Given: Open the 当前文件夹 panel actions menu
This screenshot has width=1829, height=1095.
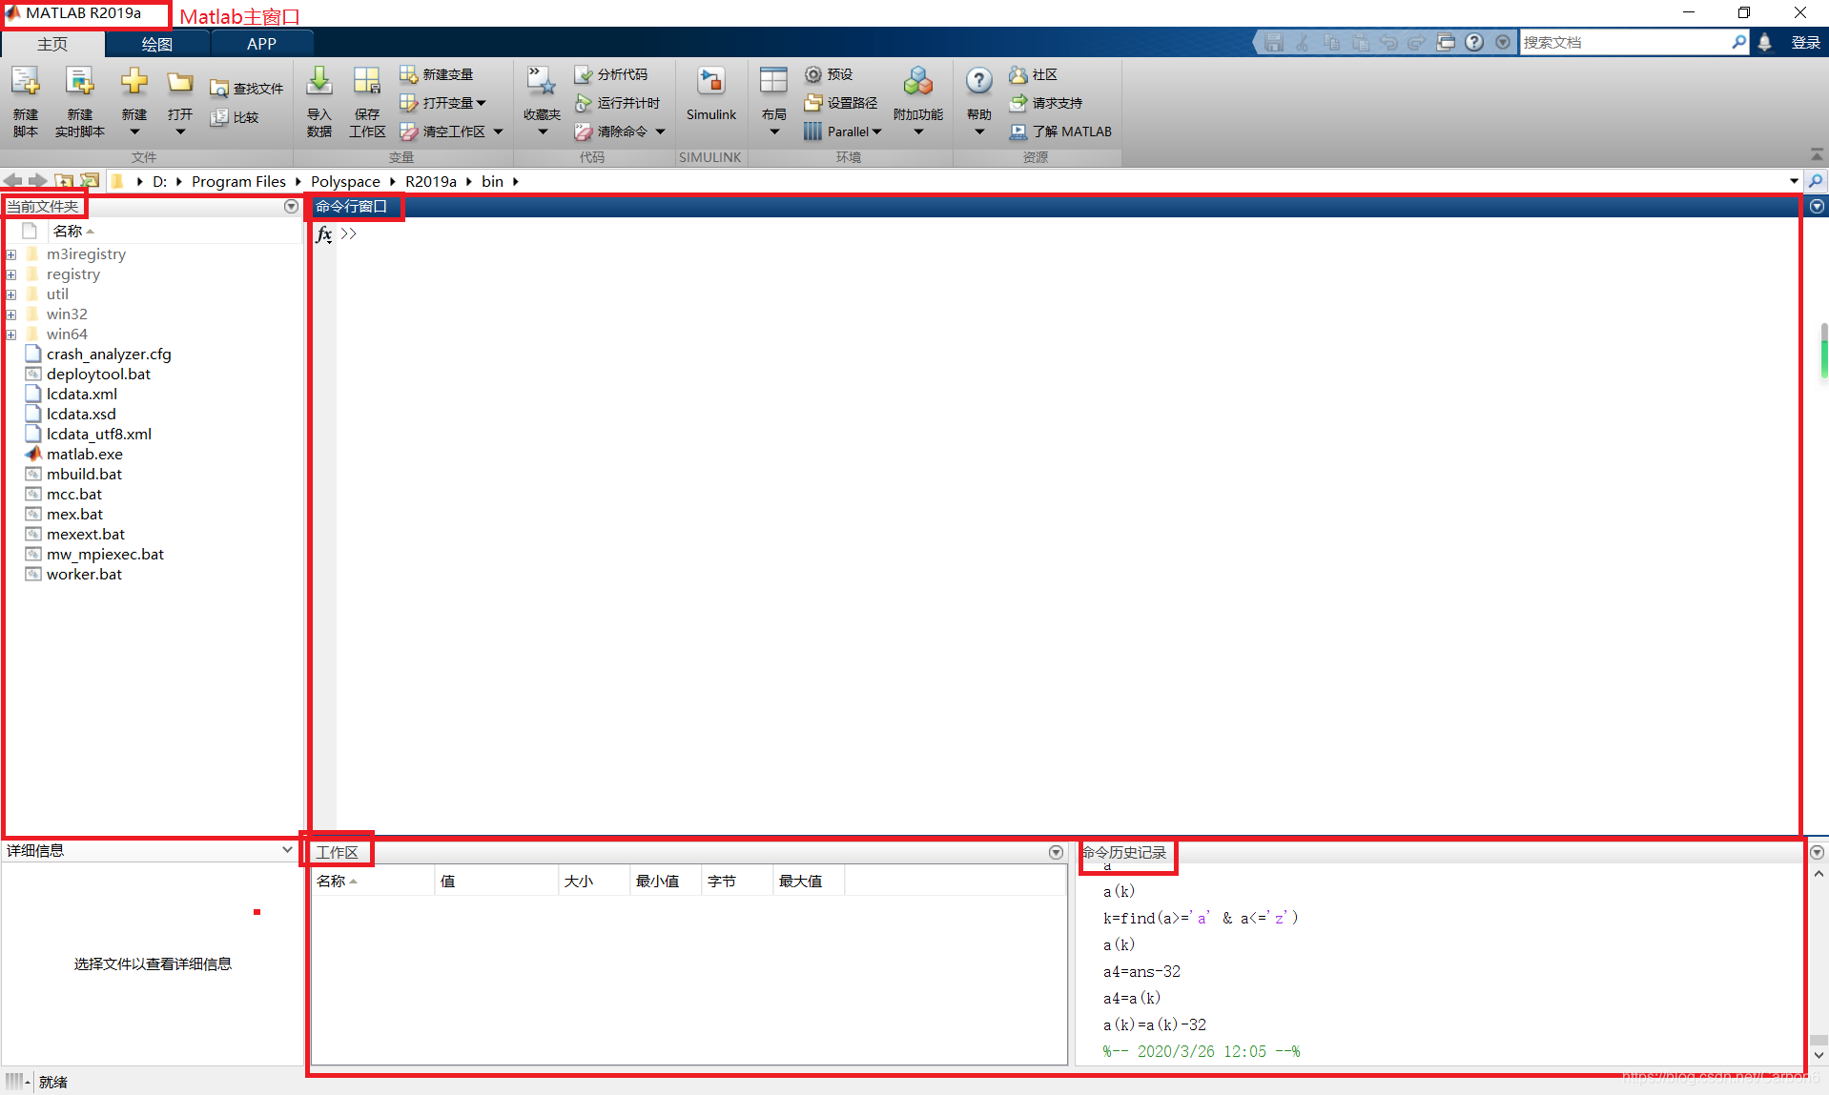Looking at the screenshot, I should [291, 207].
